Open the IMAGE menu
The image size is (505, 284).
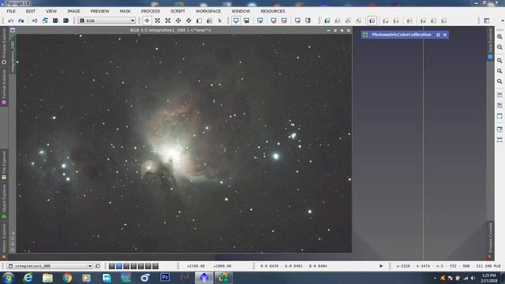(73, 11)
